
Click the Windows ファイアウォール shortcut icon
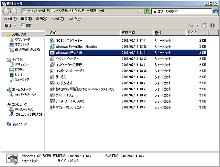(x=52, y=89)
